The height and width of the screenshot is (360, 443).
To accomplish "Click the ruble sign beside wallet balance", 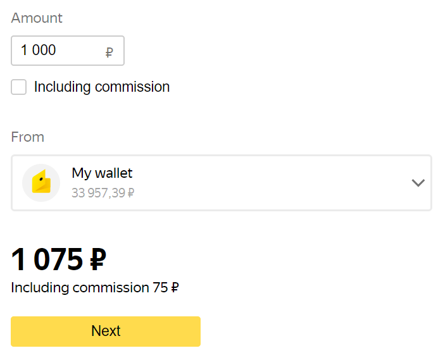I will click(x=131, y=193).
